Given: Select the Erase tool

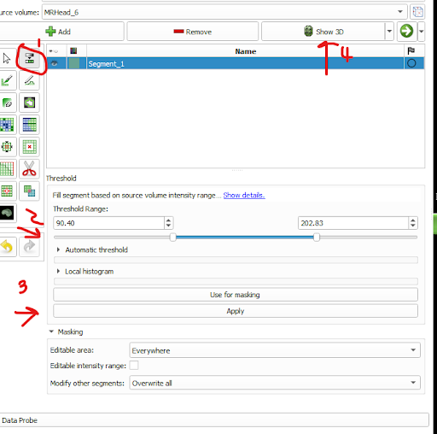Looking at the screenshot, I should [6, 103].
